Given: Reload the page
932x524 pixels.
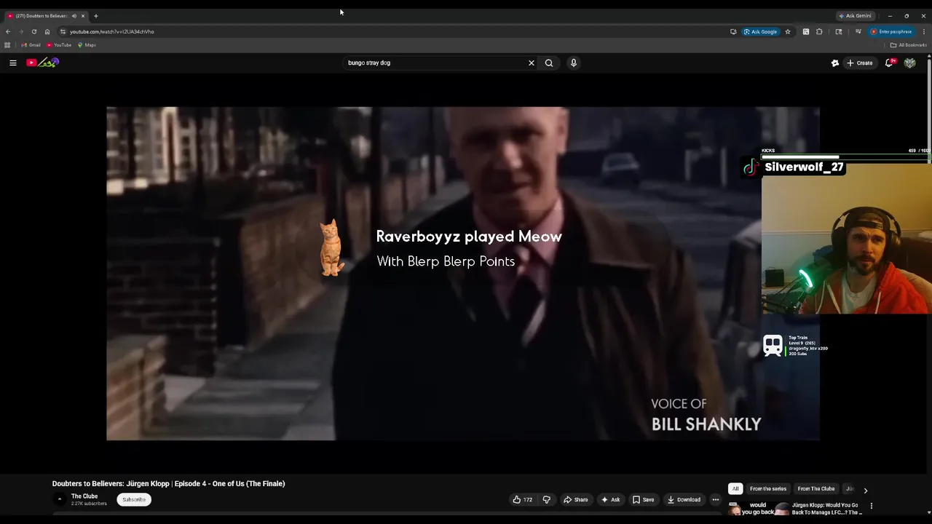Looking at the screenshot, I should coord(34,32).
